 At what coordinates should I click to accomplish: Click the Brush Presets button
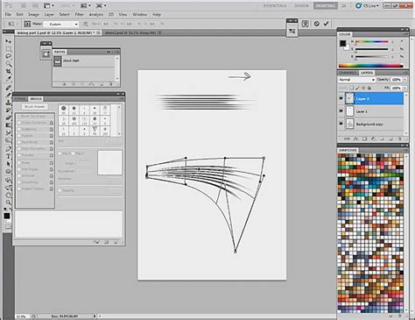[x=34, y=107]
